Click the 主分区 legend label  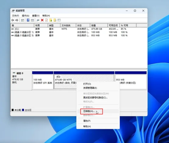(x=28, y=110)
